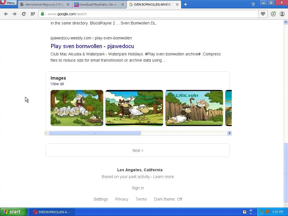Toggle Dark theme: Off

[168, 199]
